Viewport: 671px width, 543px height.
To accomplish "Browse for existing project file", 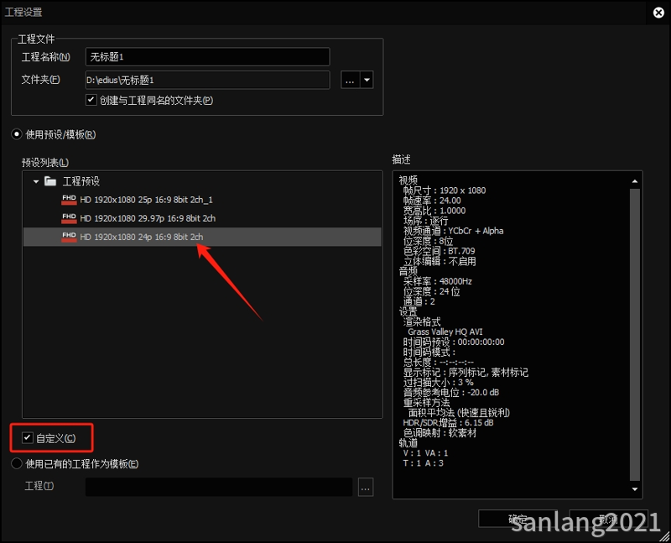I will click(x=366, y=488).
